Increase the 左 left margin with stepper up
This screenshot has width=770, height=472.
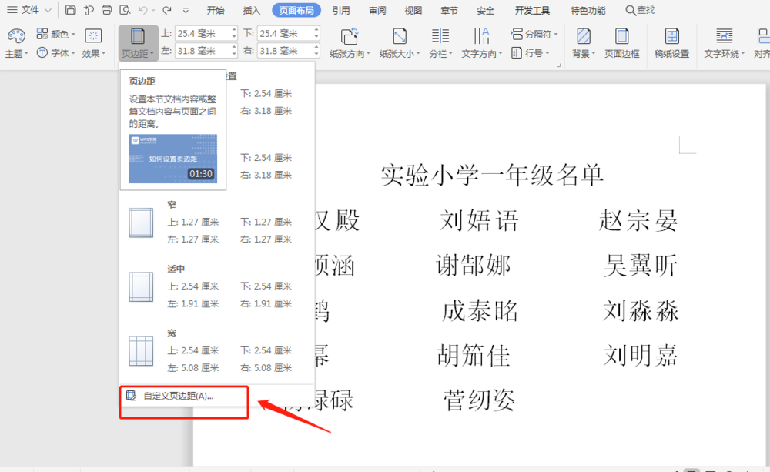[x=234, y=47]
